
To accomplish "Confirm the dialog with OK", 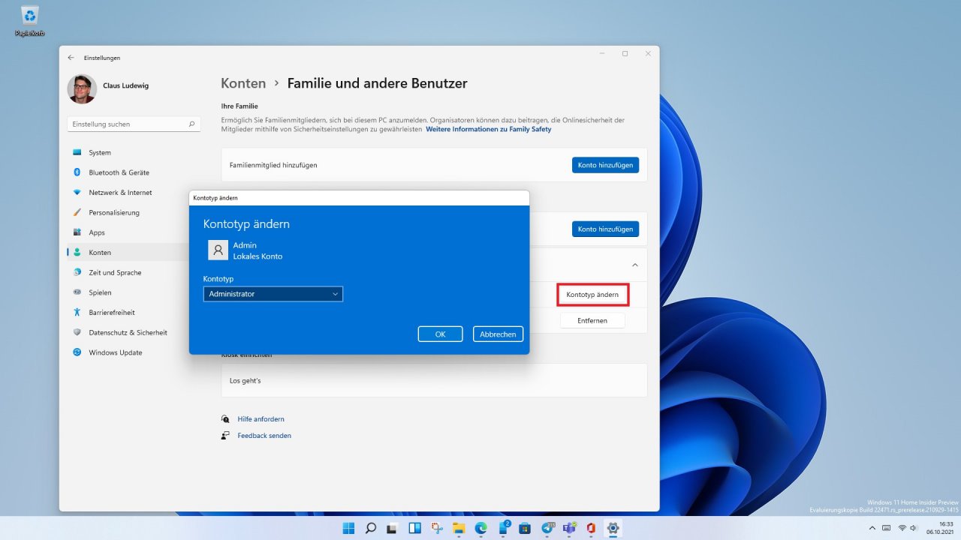I will (x=440, y=334).
